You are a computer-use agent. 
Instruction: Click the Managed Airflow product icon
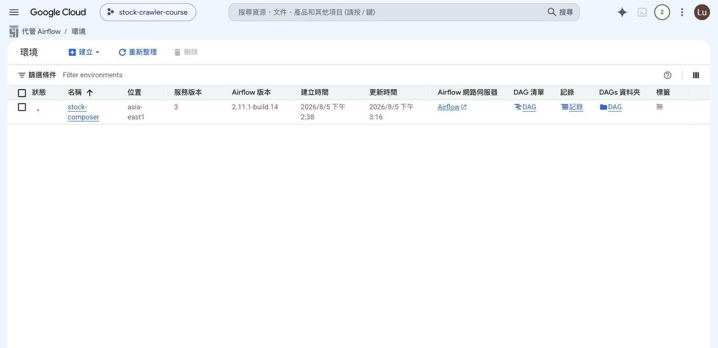[x=14, y=32]
